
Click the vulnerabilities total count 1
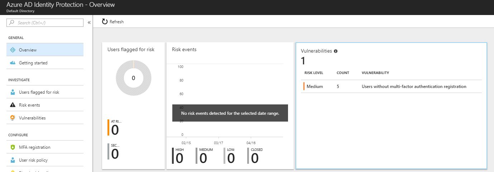(x=303, y=61)
